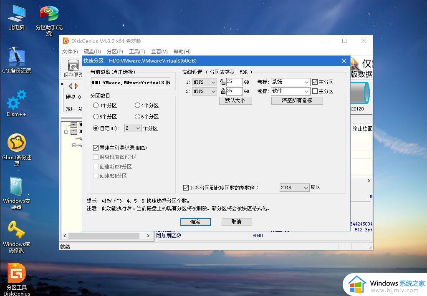Expand the disk tree node with plus sign

tap(74, 145)
